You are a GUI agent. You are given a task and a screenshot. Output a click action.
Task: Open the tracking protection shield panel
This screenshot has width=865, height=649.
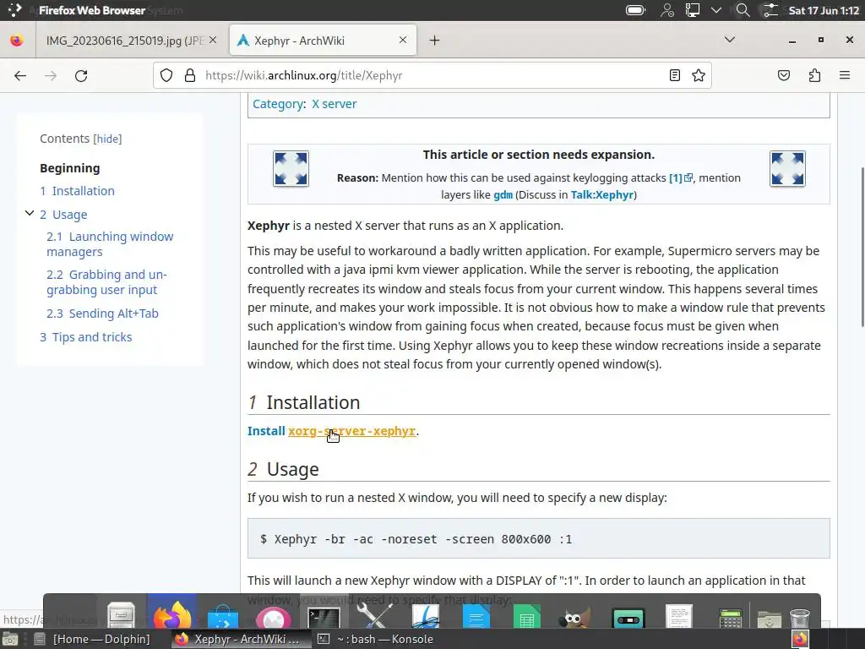pyautogui.click(x=166, y=75)
